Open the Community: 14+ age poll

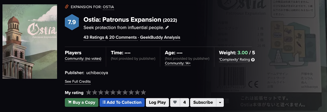[x=178, y=63]
